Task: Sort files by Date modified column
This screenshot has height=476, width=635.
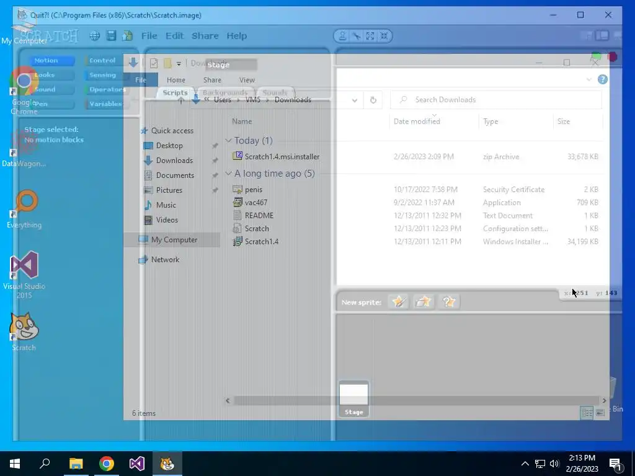Action: [x=417, y=121]
